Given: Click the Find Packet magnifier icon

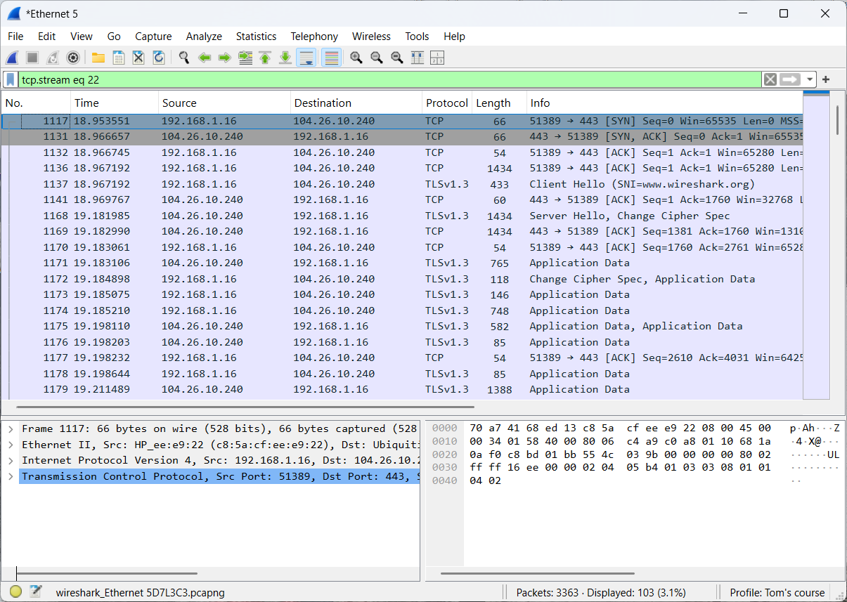Looking at the screenshot, I should [x=184, y=58].
